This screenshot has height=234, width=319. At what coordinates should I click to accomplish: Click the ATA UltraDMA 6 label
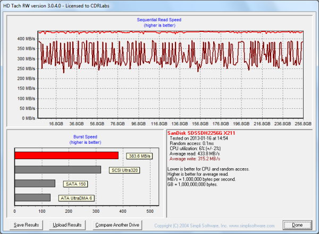click(78, 198)
